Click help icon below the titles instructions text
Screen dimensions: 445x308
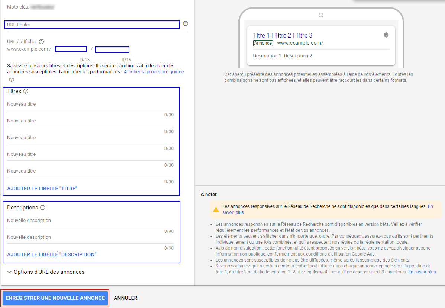12,79
